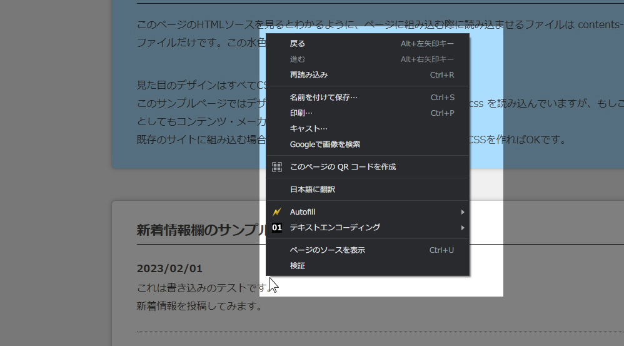Open the Autofill menu entry

[303, 212]
